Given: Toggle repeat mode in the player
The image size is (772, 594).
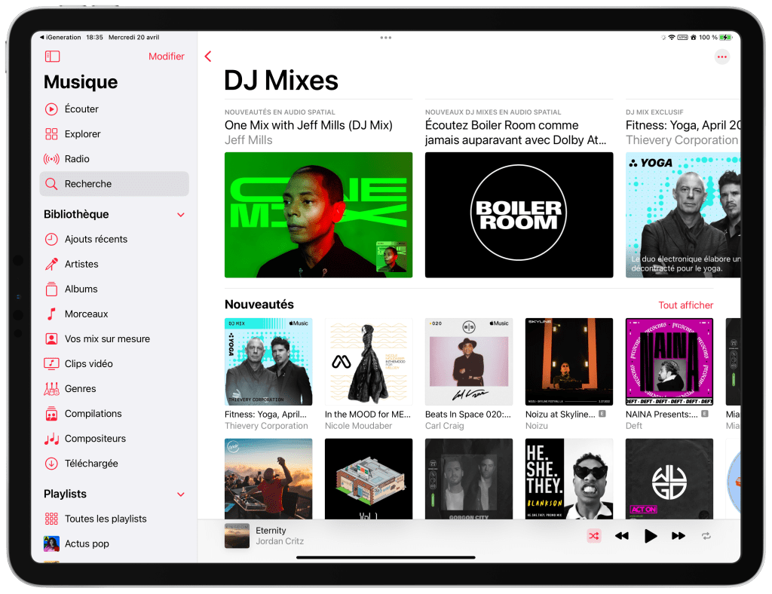Looking at the screenshot, I should click(706, 536).
